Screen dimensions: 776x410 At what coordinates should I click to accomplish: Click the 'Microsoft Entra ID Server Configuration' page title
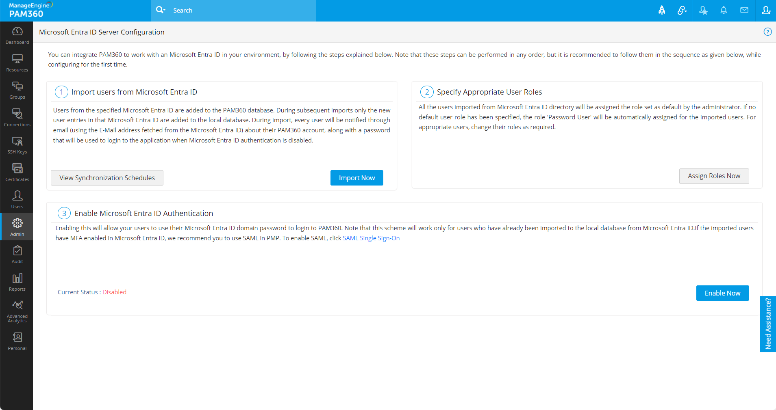click(x=102, y=32)
